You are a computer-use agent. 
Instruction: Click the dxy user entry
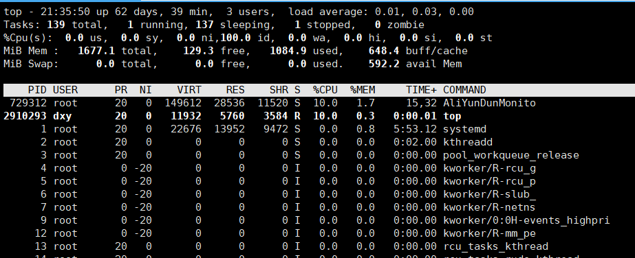pos(63,116)
